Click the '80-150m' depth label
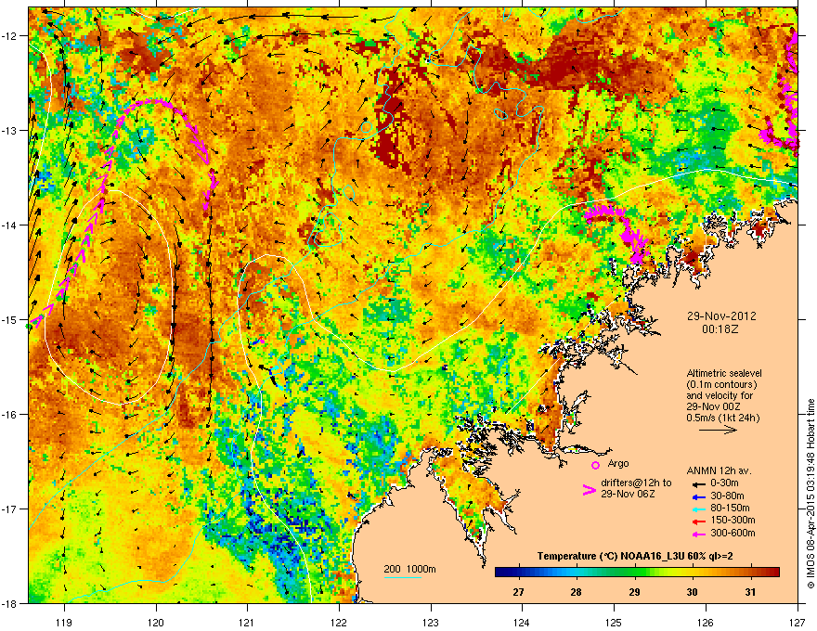The width and height of the screenshot is (817, 631). 730,508
